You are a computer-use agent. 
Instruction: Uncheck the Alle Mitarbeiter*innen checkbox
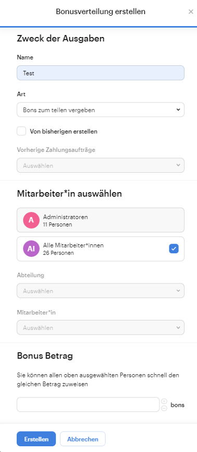(174, 248)
